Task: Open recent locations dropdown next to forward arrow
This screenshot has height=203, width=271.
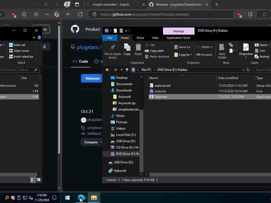Action: pyautogui.click(x=121, y=70)
